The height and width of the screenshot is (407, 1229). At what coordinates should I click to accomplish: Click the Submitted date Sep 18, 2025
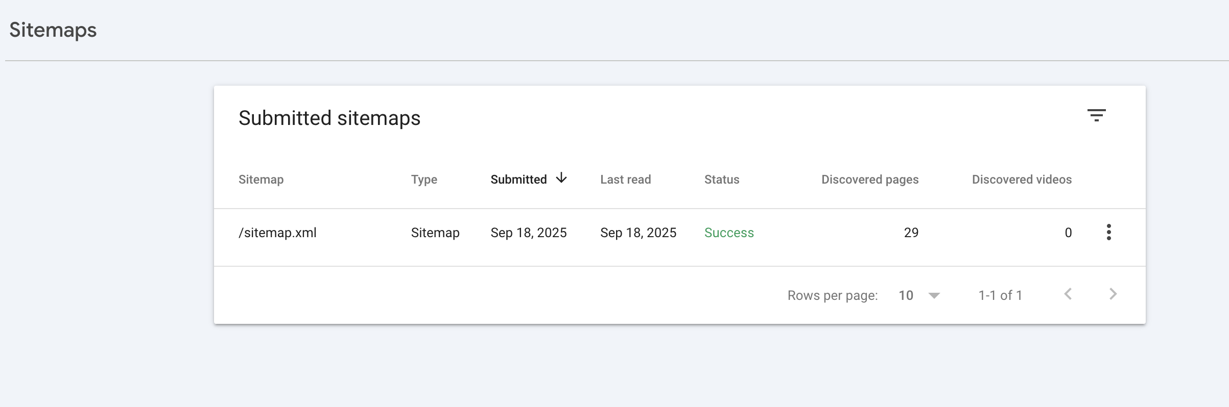point(529,233)
